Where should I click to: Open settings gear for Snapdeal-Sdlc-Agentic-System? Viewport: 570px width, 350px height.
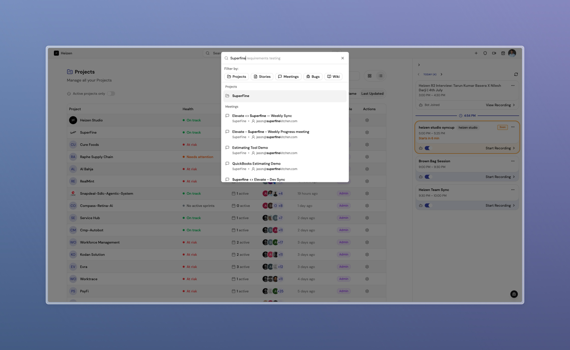367,193
